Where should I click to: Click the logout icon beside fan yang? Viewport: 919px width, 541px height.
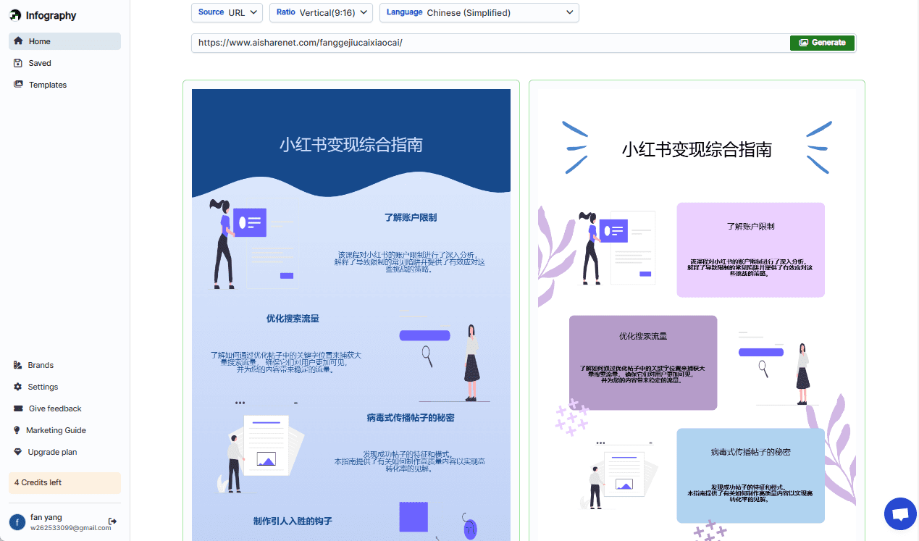(x=112, y=521)
